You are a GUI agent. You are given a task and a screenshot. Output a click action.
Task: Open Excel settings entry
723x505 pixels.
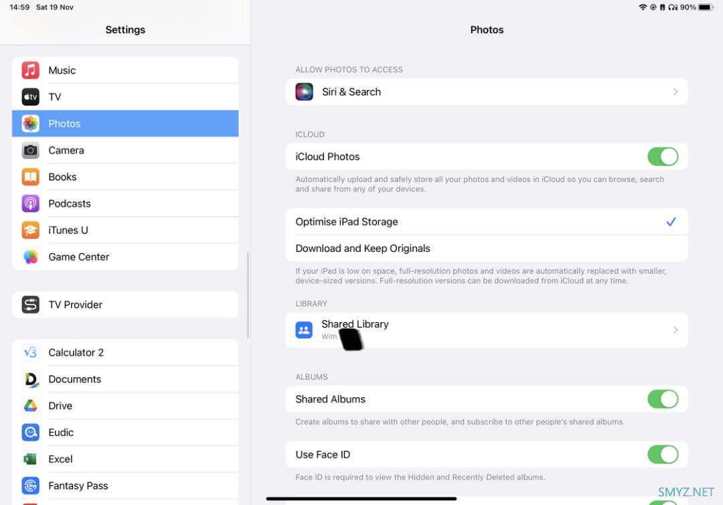pos(125,459)
